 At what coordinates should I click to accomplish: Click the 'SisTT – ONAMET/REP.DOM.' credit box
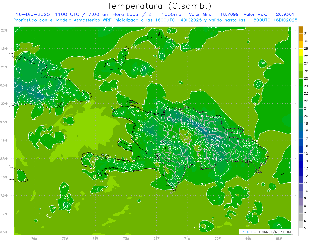266,232
